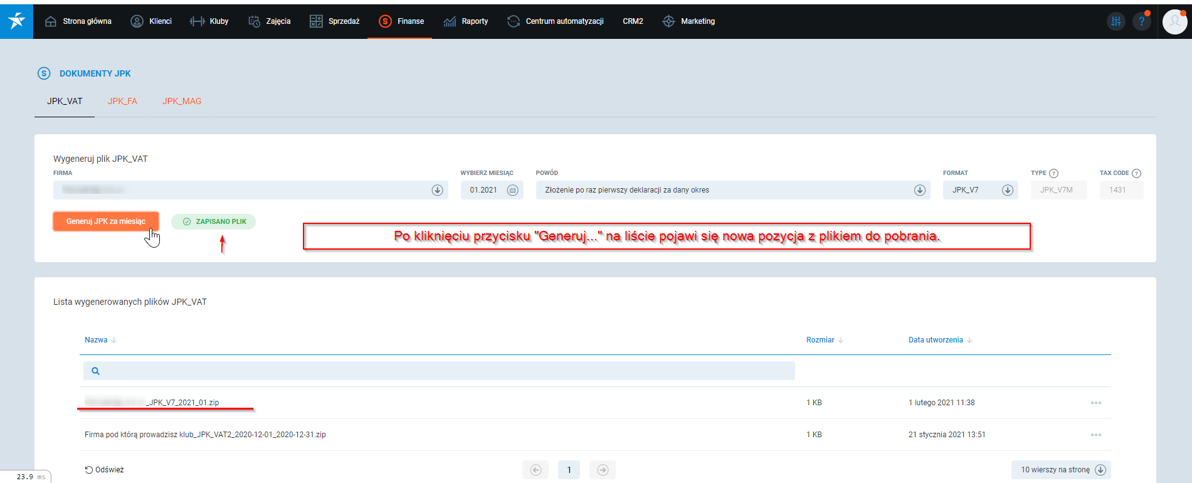Expand the Firma company dropdown
This screenshot has width=1192, height=483.
coord(438,190)
